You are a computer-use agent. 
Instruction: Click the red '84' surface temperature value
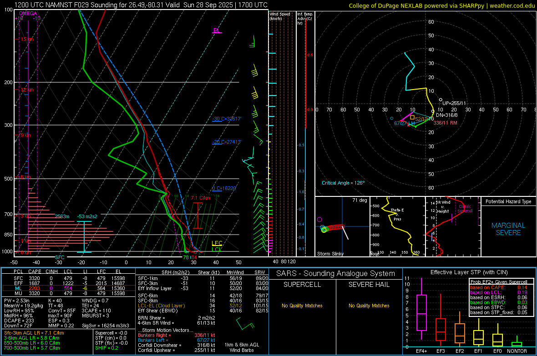(194, 257)
